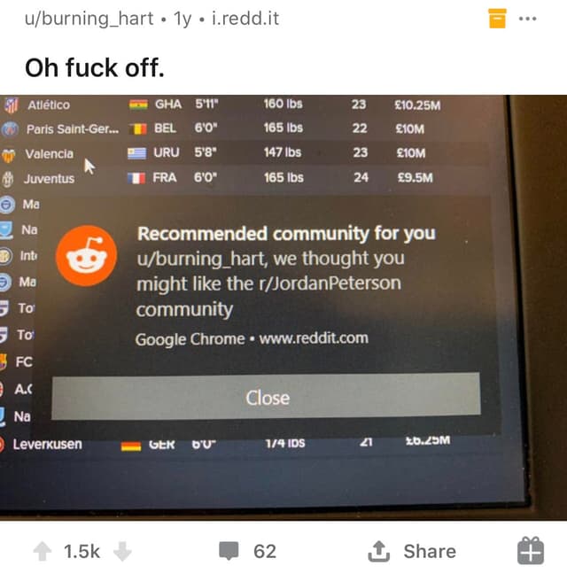This screenshot has height=574, width=567.
Task: Click the Atlético club crest
Action: (11, 105)
